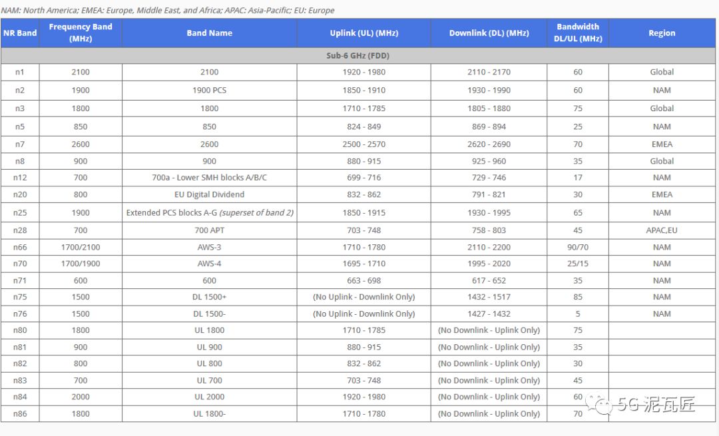
Task: Click the AWS-3 band name
Action: point(209,247)
